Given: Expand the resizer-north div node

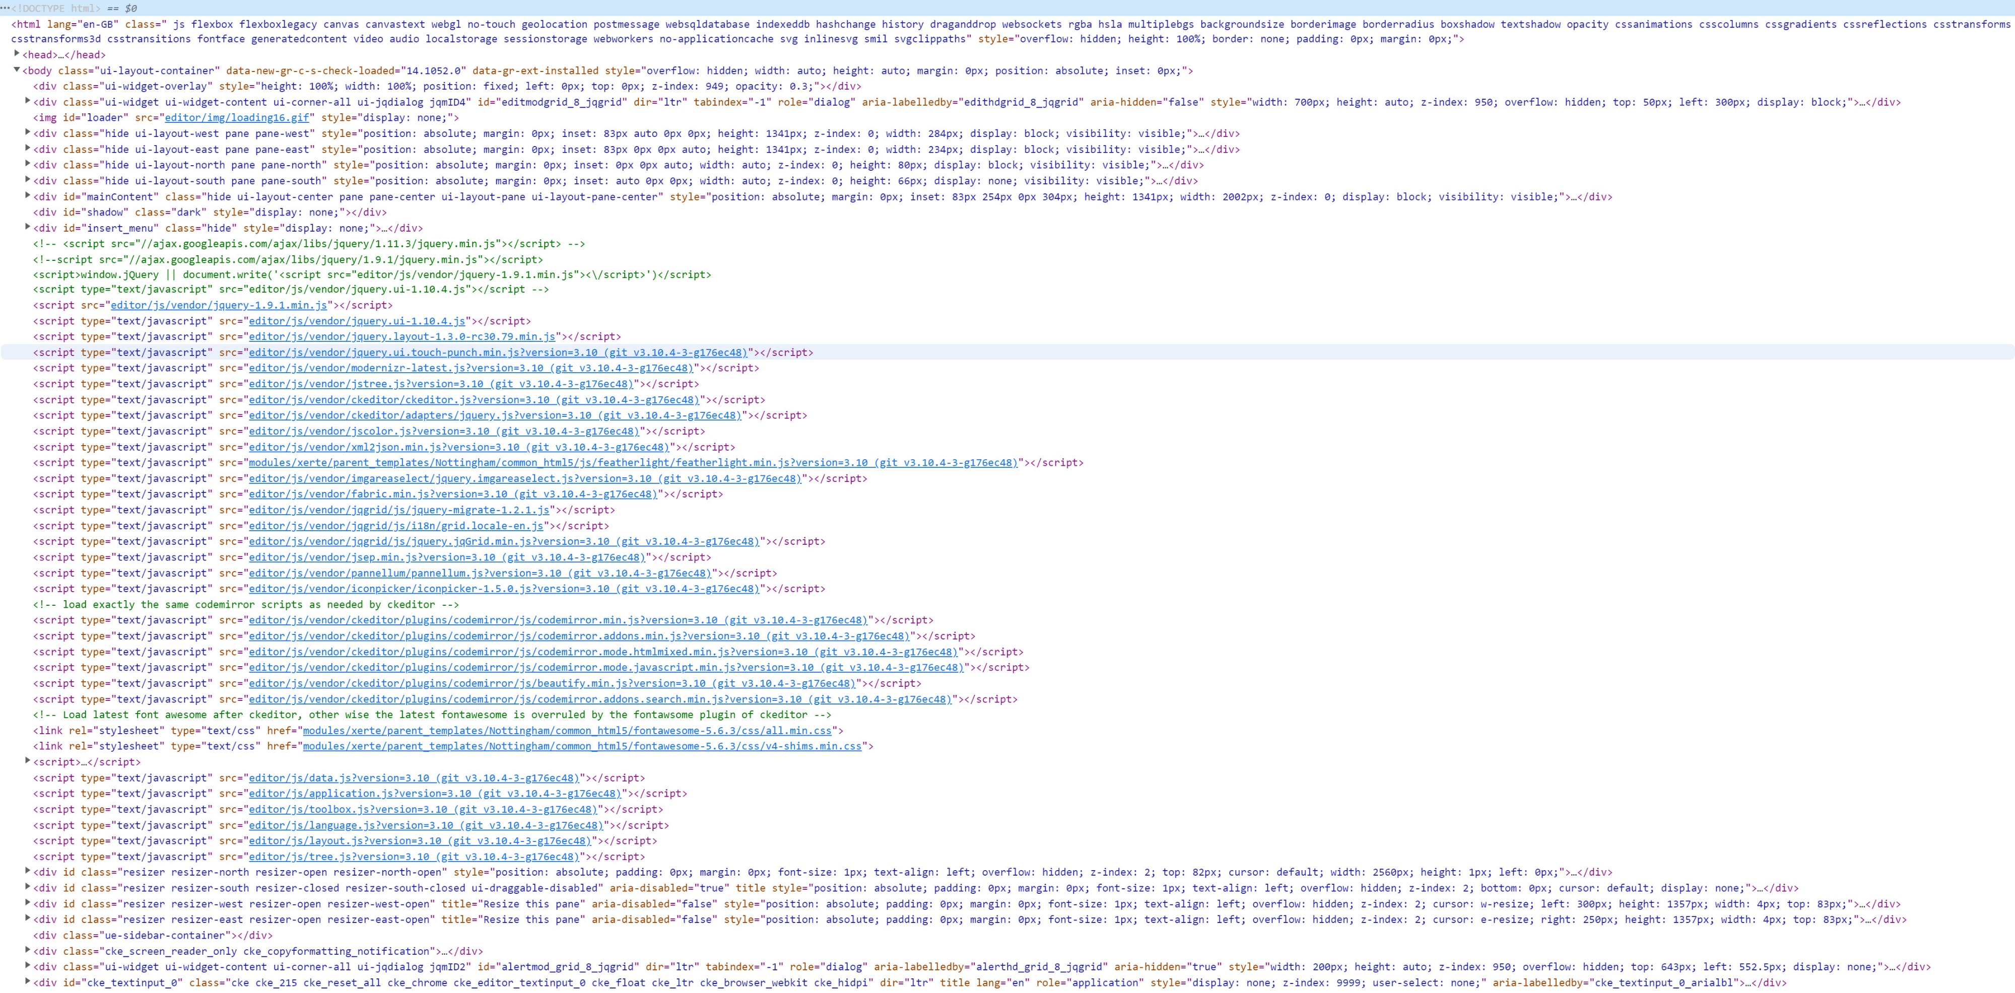Looking at the screenshot, I should (x=28, y=871).
